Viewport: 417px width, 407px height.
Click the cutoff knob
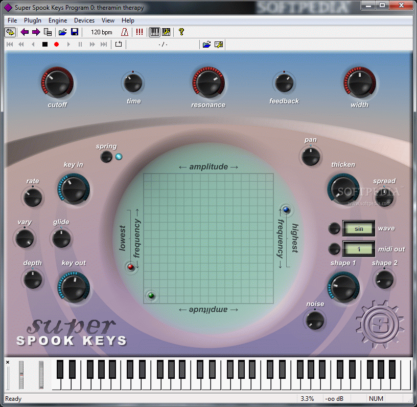click(57, 82)
